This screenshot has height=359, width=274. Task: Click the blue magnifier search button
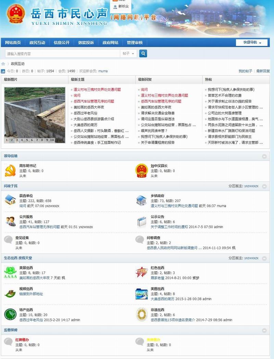143,53
